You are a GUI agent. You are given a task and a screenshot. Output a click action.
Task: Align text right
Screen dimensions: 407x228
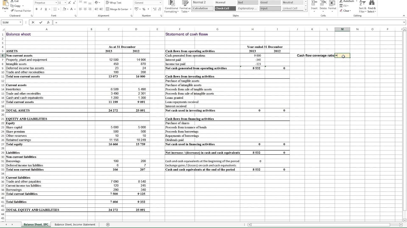coord(89,9)
